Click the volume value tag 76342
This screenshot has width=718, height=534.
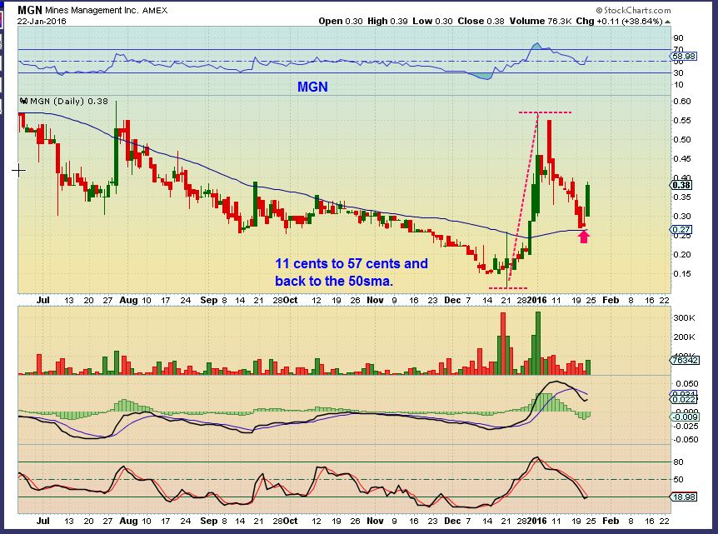[685, 360]
